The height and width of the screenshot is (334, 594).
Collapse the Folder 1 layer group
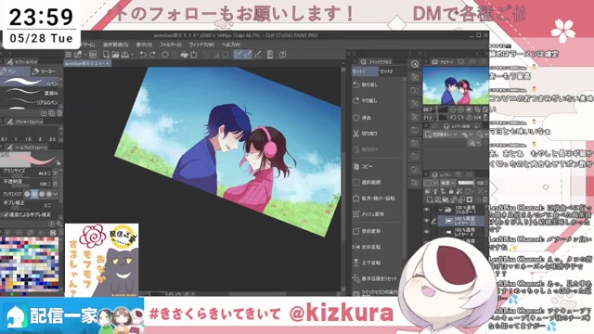440,210
